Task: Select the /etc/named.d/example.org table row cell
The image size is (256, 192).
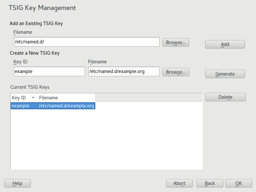Action: 66,106
